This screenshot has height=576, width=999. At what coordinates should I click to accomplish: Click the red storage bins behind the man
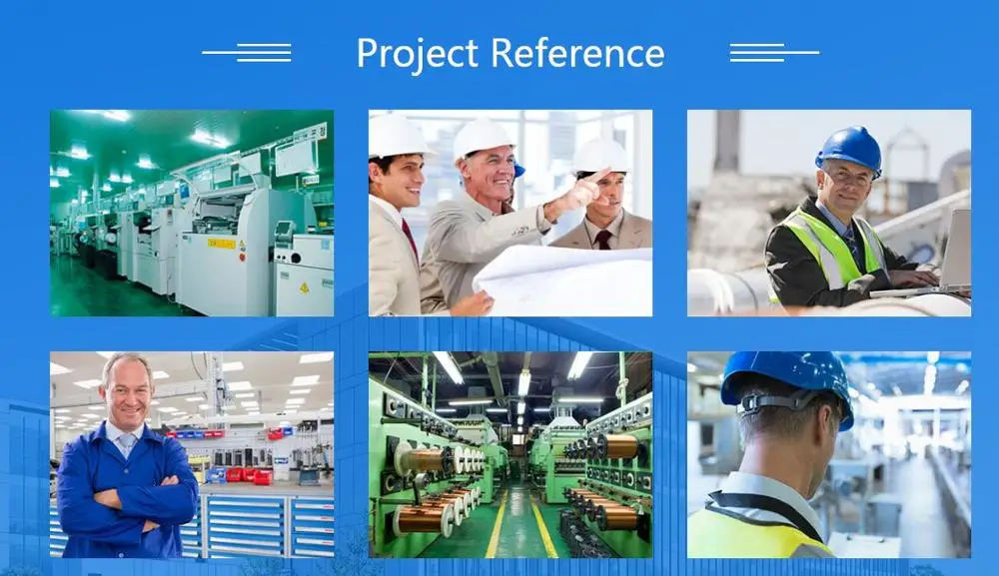(248, 476)
